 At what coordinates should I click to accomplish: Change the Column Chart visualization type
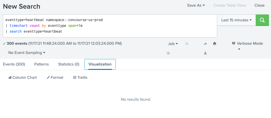click(x=23, y=77)
